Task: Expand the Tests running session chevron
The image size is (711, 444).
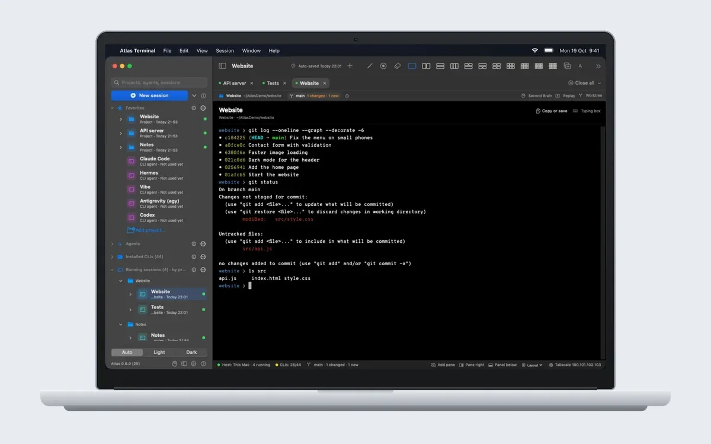Action: [130, 310]
